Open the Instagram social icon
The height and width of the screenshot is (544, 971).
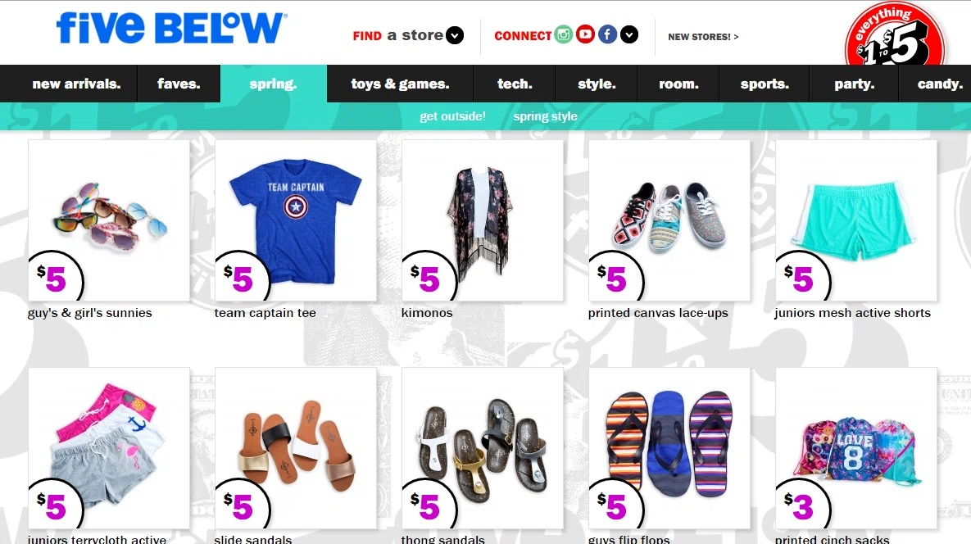[x=563, y=34]
